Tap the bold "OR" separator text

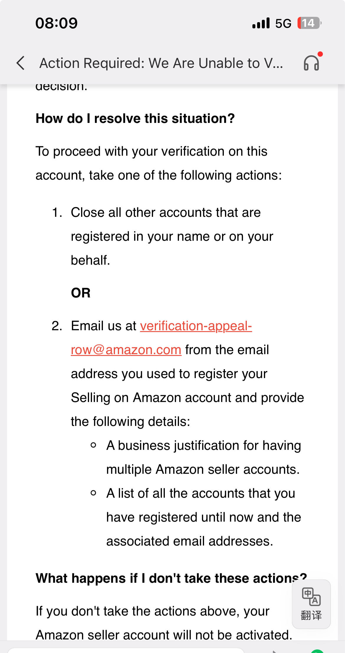click(80, 293)
